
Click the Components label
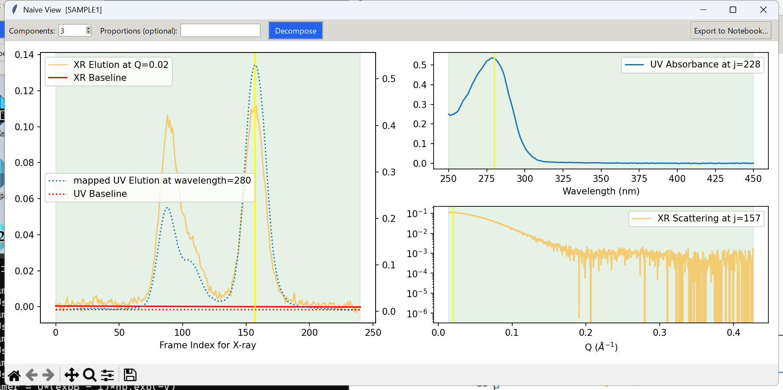[x=32, y=31]
